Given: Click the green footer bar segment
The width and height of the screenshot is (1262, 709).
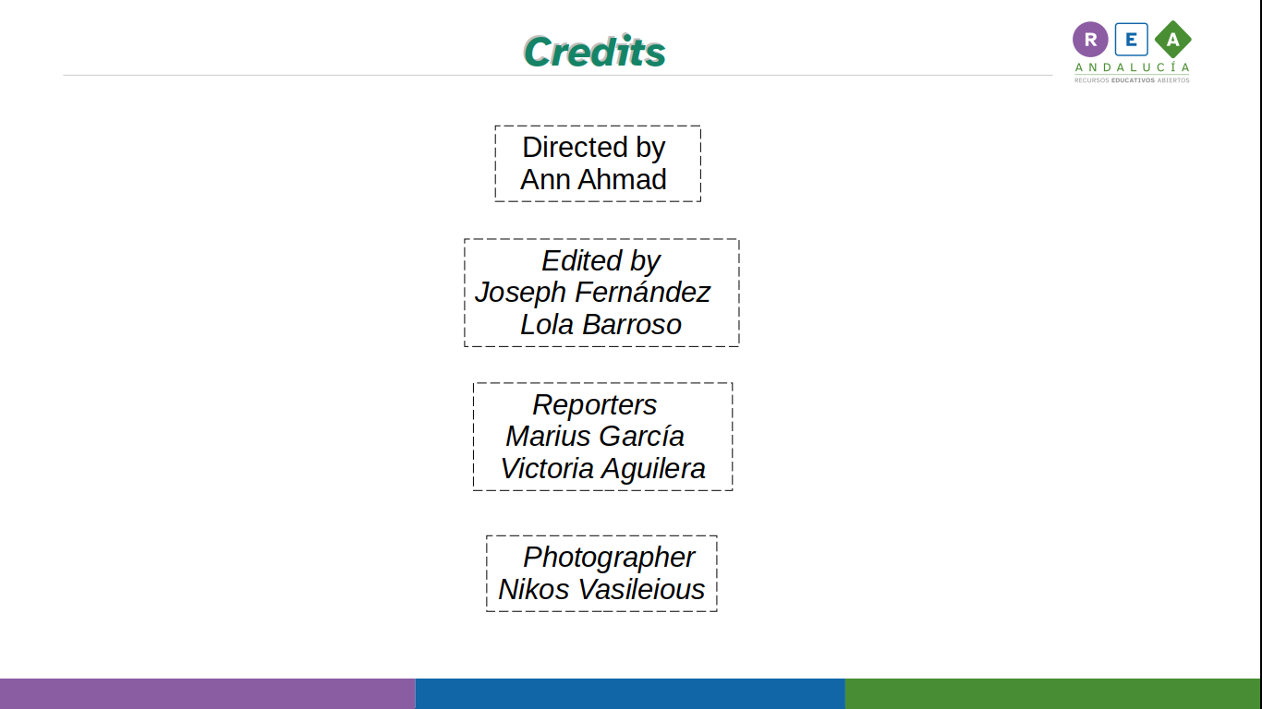Looking at the screenshot, I should click(1053, 693).
